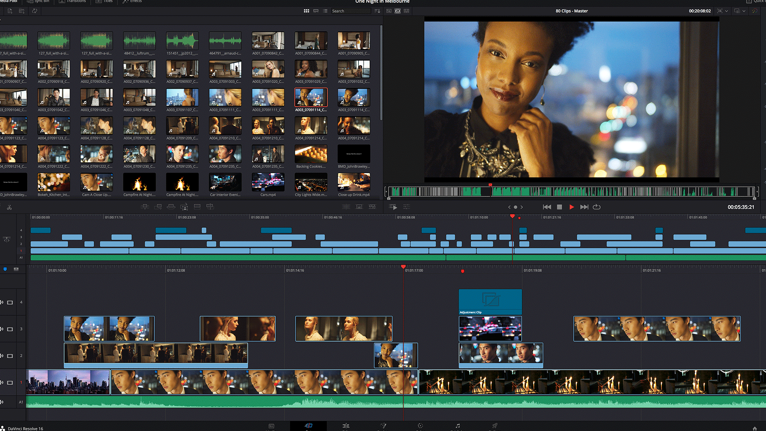Click the media pool vertical scrollbar
Viewport: 766px width, 431px height.
pyautogui.click(x=381, y=73)
